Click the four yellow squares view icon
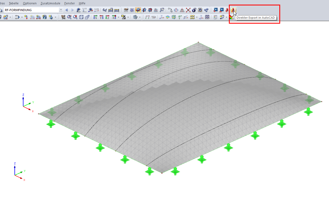Image resolution: width=329 pixels, height=204 pixels. click(x=192, y=17)
